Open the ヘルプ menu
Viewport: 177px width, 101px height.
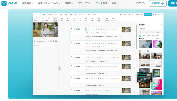(95, 15)
